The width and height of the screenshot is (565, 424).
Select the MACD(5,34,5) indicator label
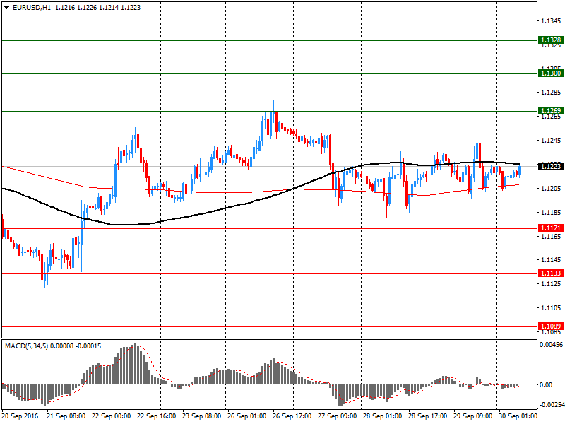26,346
